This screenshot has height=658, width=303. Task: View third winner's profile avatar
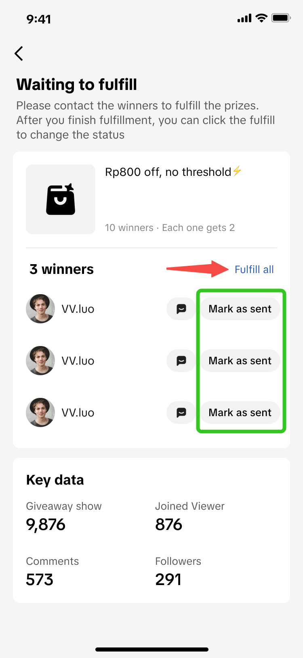[40, 412]
